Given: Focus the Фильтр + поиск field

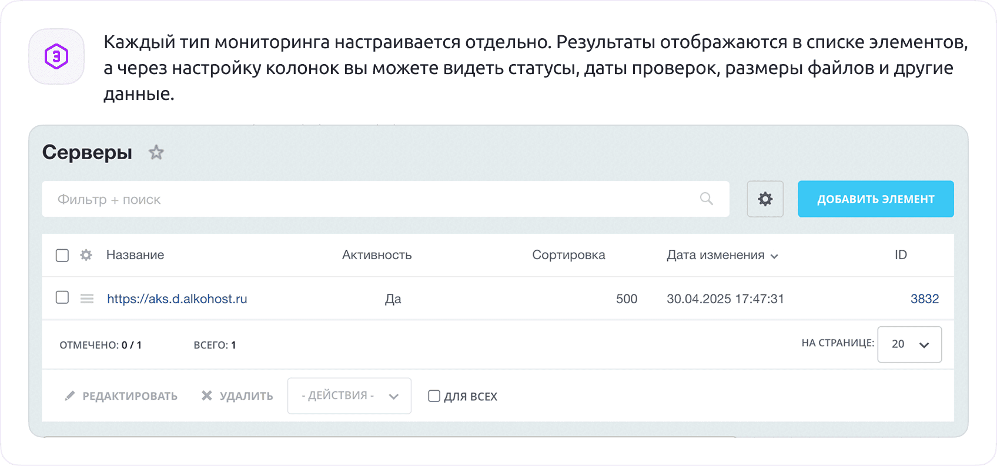Looking at the screenshot, I should pos(386,199).
